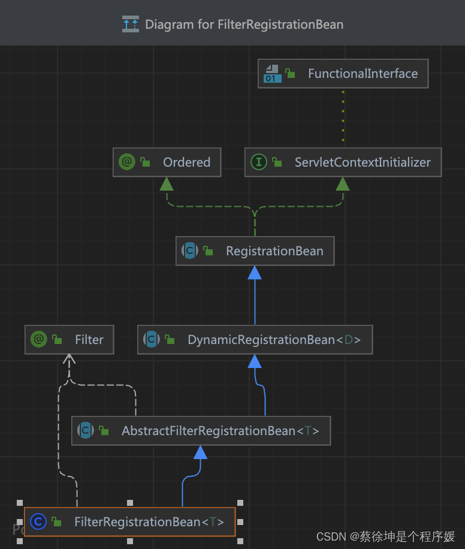465x549 pixels.
Task: Click the diagram icon in the title bar
Action: pos(130,24)
